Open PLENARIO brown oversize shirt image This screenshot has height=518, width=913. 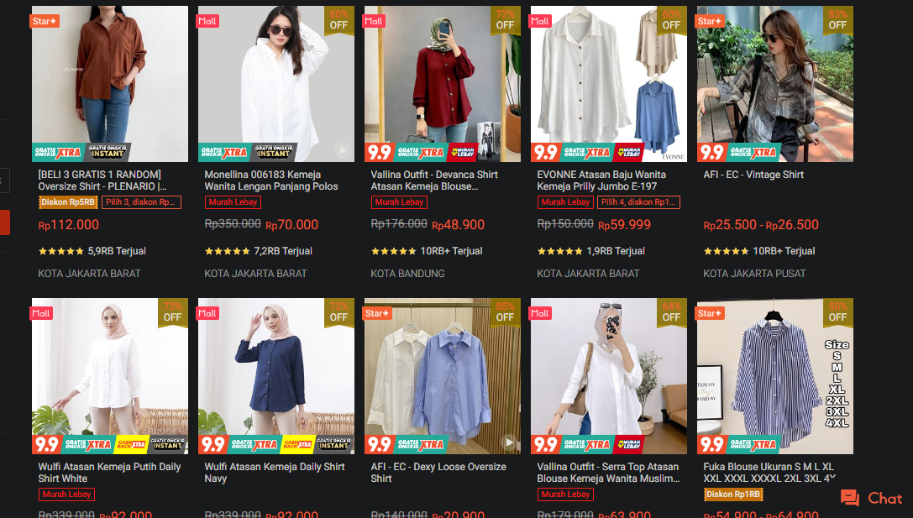[x=110, y=84]
